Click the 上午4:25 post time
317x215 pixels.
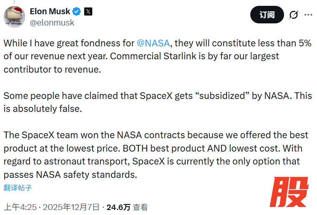[20, 207]
